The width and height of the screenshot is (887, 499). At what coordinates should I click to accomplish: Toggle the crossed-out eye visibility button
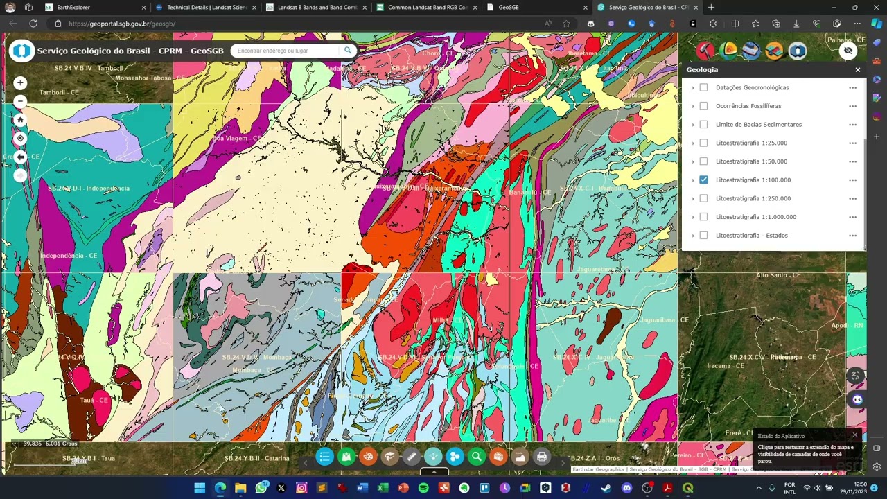[x=848, y=51]
